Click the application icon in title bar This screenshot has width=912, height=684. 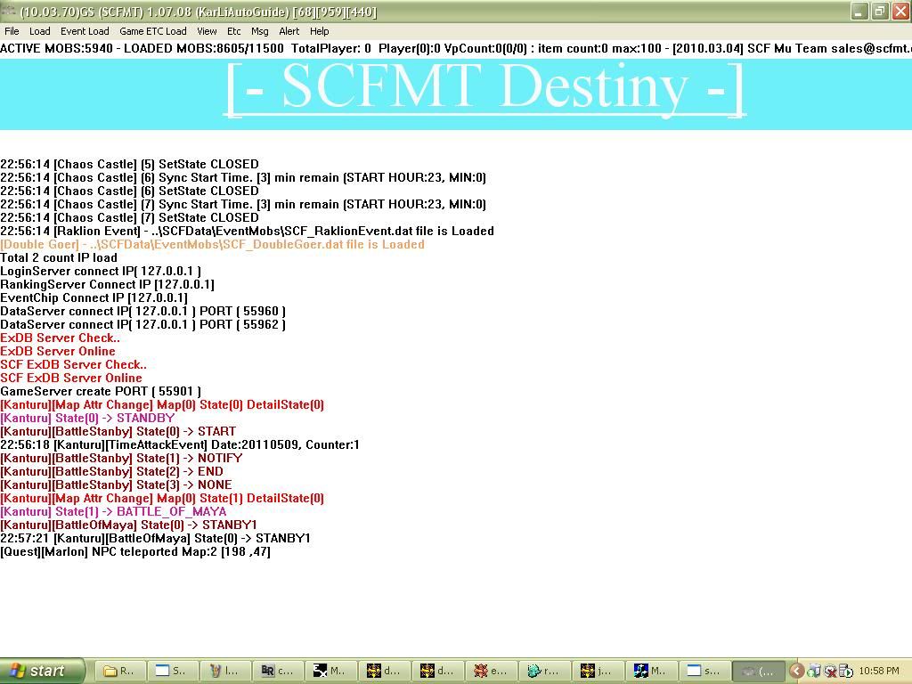pyautogui.click(x=9, y=12)
